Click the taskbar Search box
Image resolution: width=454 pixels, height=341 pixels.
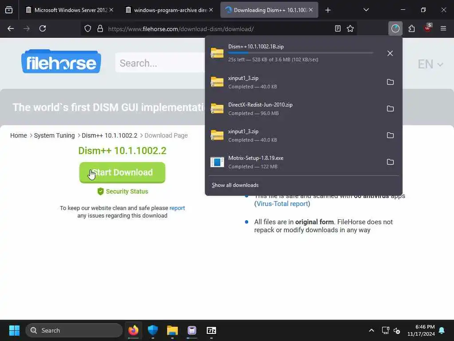[74, 330]
